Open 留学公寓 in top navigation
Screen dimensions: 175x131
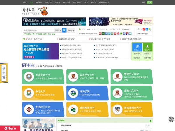pos(48,2)
